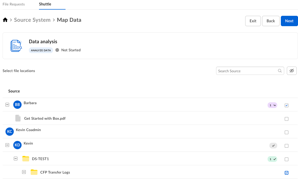Check the Kevin Coadmin checkbox
The height and width of the screenshot is (179, 298).
click(x=287, y=132)
